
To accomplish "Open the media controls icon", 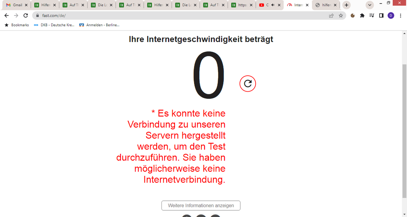I will (x=372, y=16).
